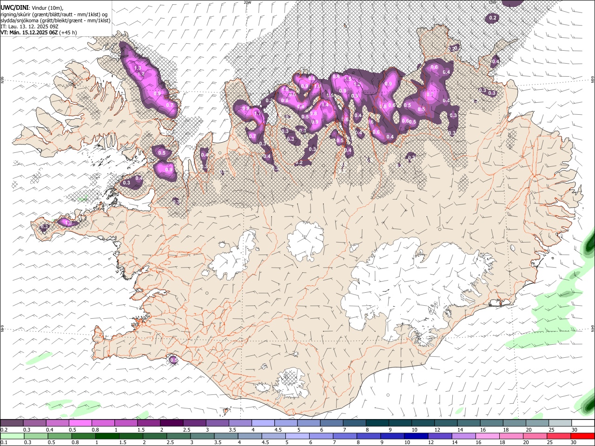Click the pale grey snow swatch at 25
The width and height of the screenshot is (595, 446).
pos(560,423)
